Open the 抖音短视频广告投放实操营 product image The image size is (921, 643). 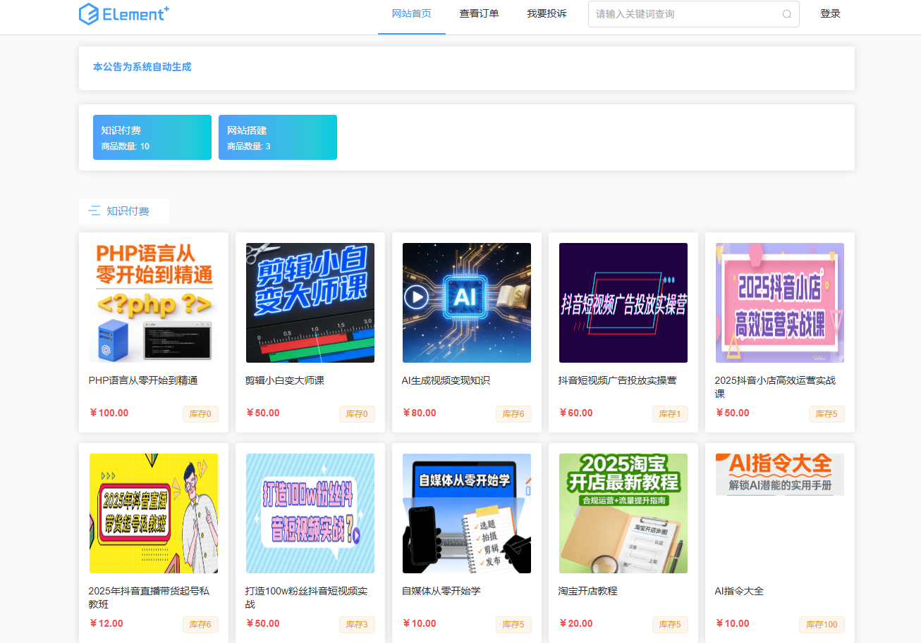point(623,303)
